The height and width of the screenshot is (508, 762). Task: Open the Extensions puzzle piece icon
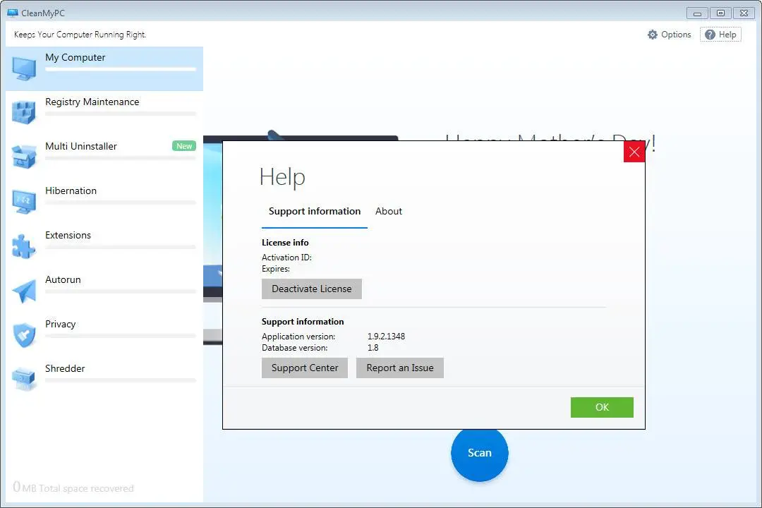tap(24, 246)
